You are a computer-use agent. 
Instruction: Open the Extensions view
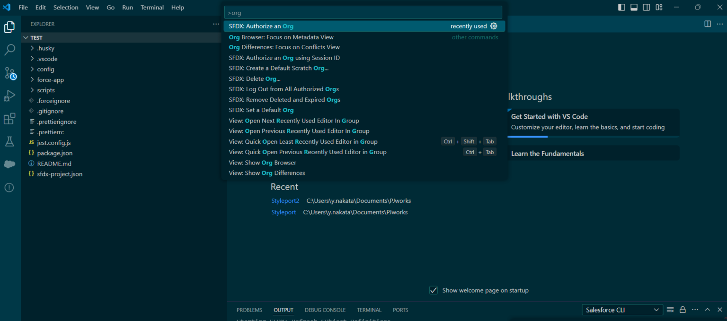pos(10,119)
